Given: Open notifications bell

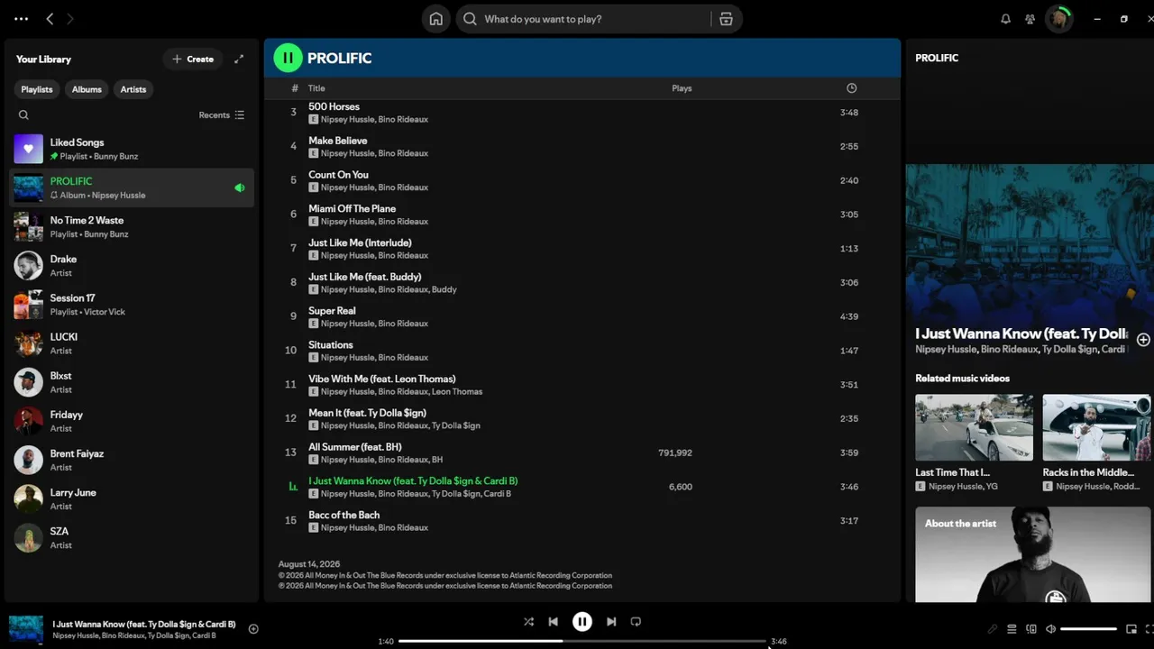Looking at the screenshot, I should (1006, 19).
